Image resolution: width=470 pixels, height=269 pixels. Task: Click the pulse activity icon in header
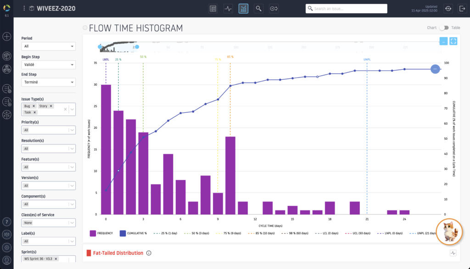(228, 8)
